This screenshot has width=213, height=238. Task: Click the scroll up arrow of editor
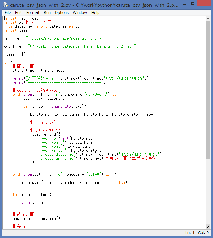(208, 18)
